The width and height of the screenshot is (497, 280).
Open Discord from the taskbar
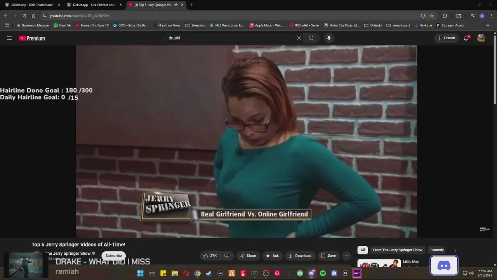(311, 273)
